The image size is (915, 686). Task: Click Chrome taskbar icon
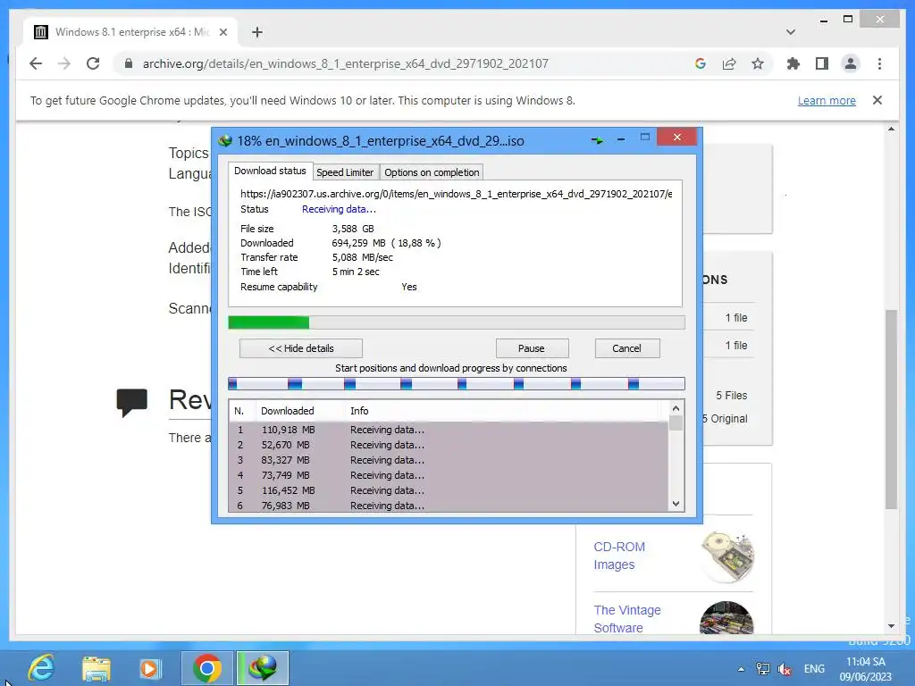point(206,668)
